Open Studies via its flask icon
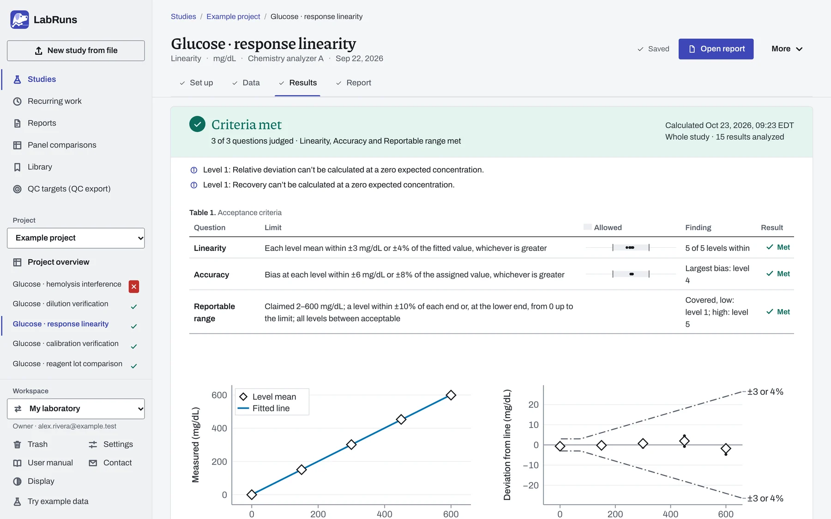The image size is (831, 519). [17, 79]
